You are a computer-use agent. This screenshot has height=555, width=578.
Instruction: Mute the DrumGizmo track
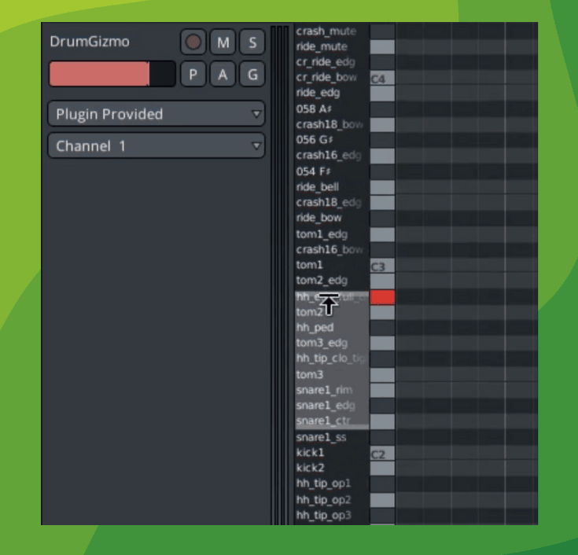click(223, 42)
